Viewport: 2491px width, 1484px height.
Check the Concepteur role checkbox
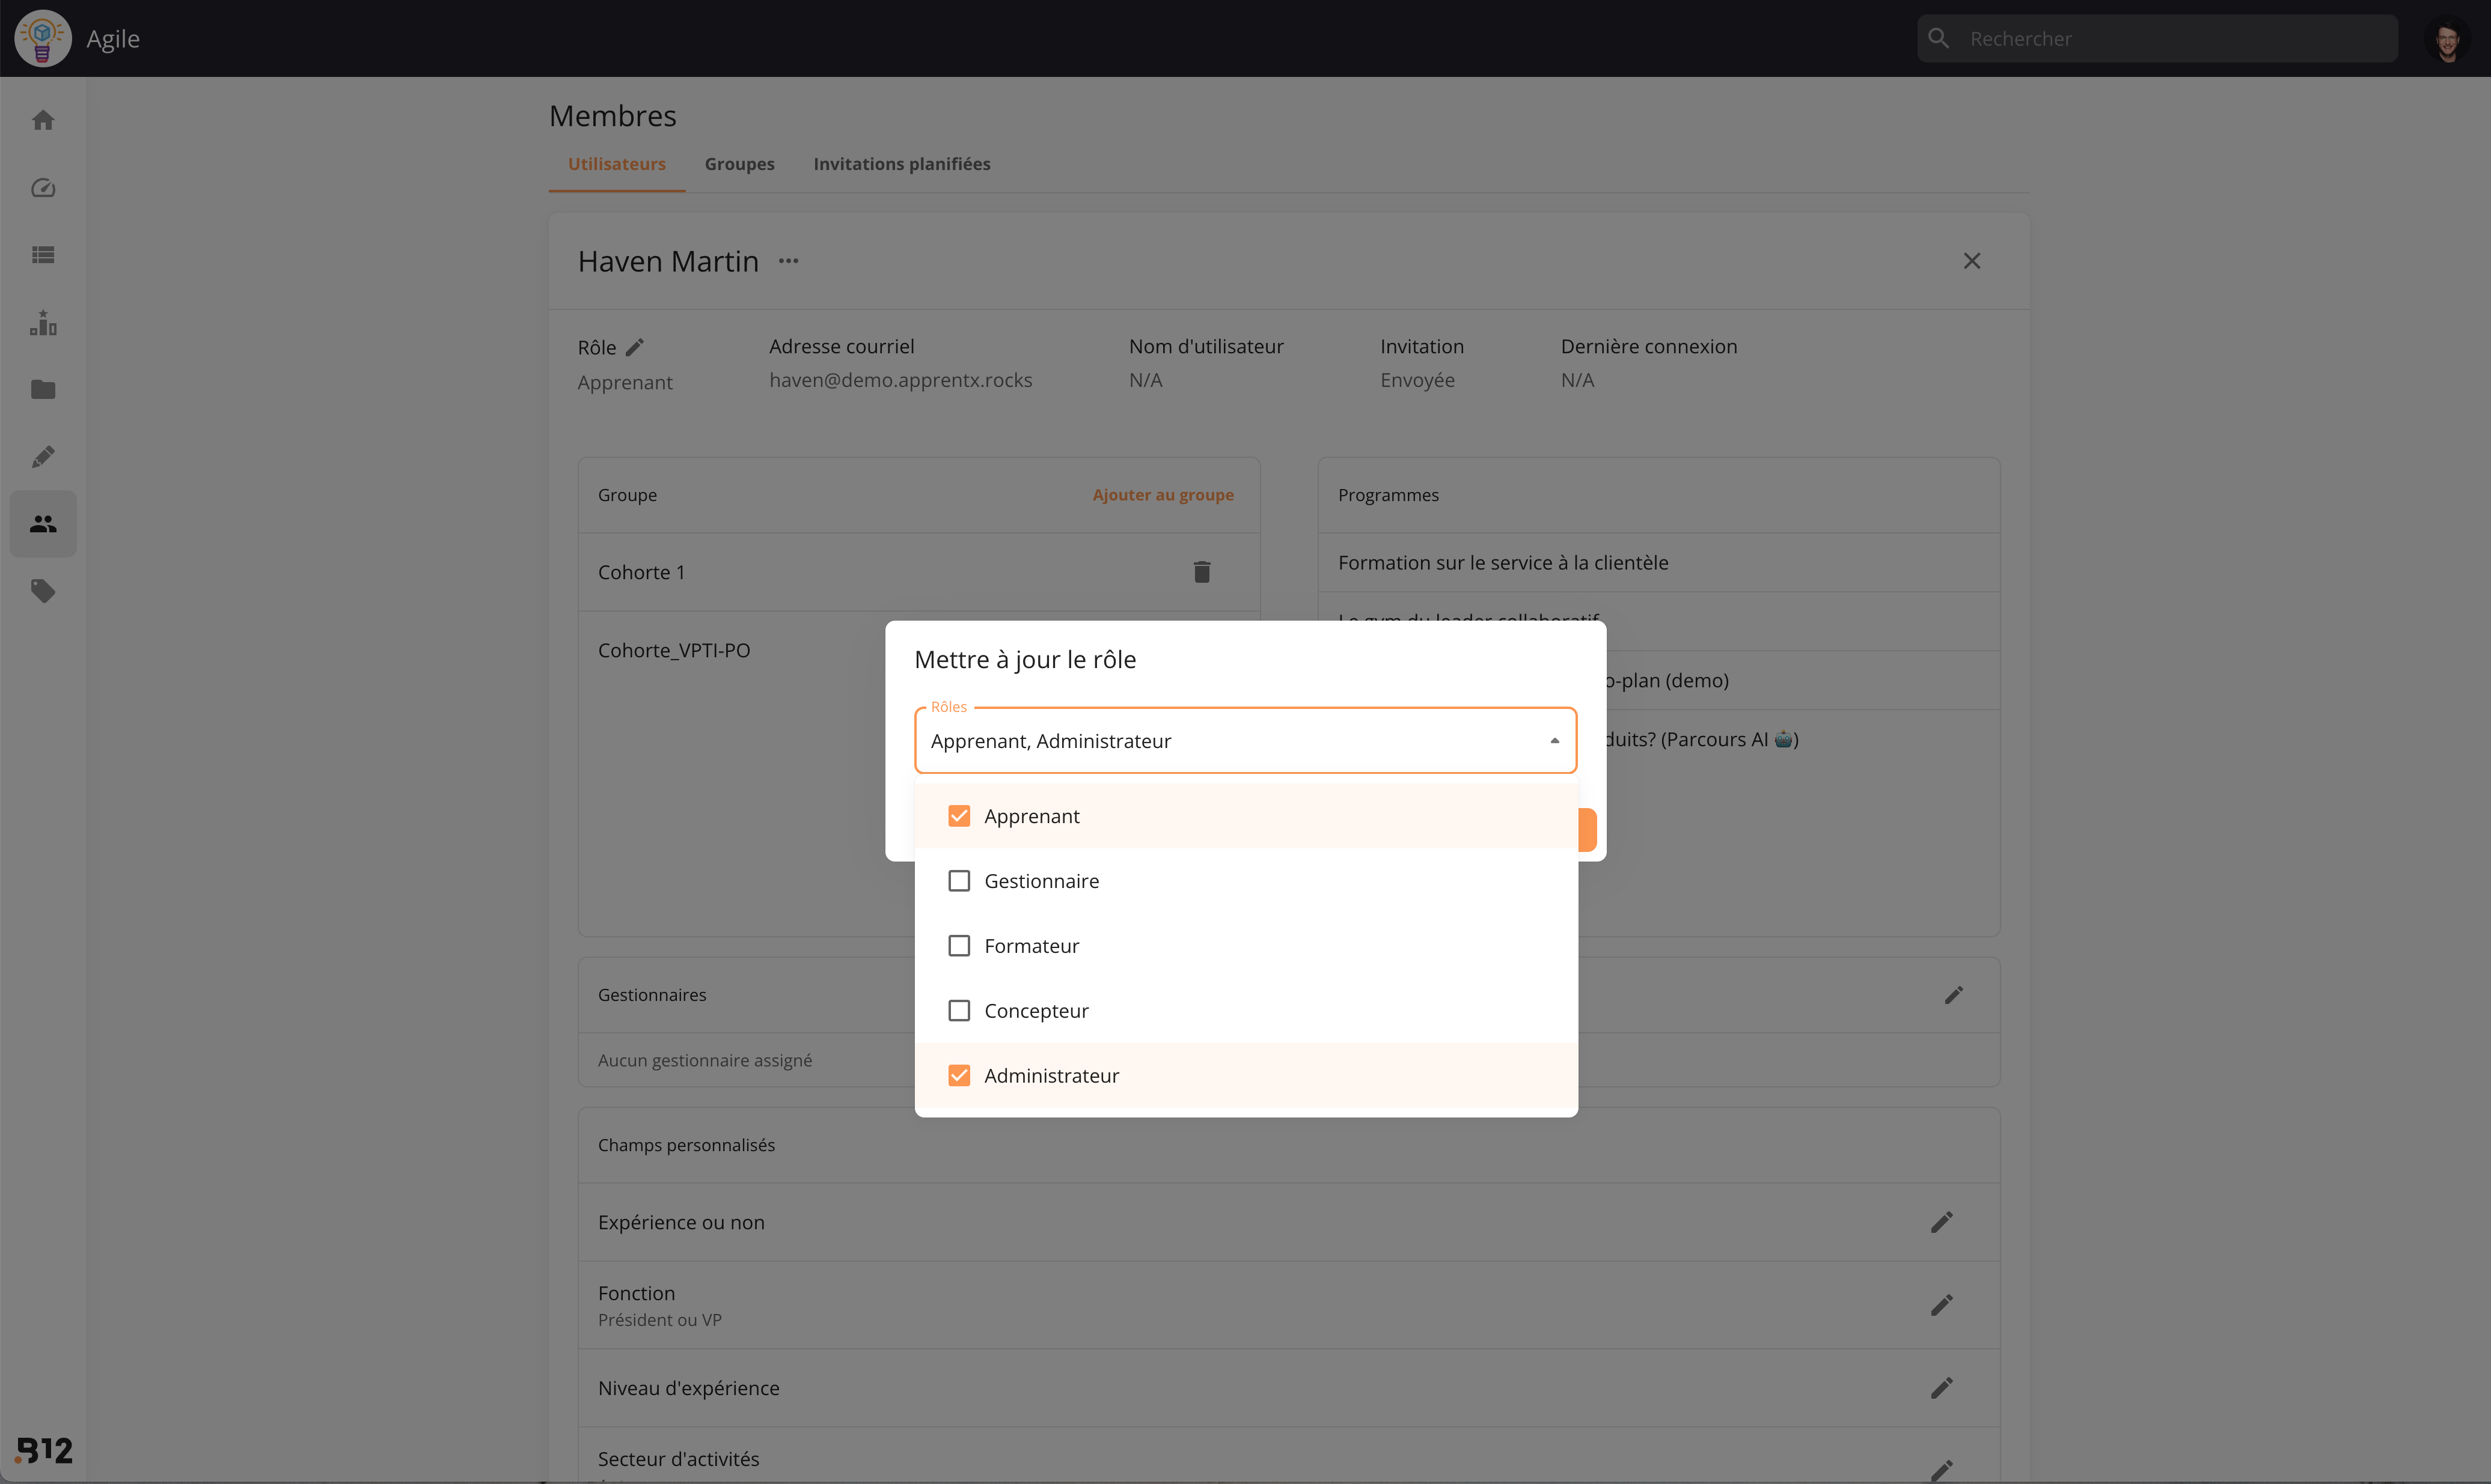958,1011
